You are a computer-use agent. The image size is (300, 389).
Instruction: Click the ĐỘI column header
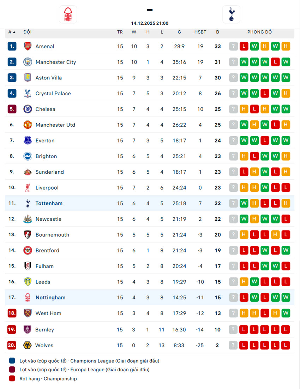tap(28, 32)
